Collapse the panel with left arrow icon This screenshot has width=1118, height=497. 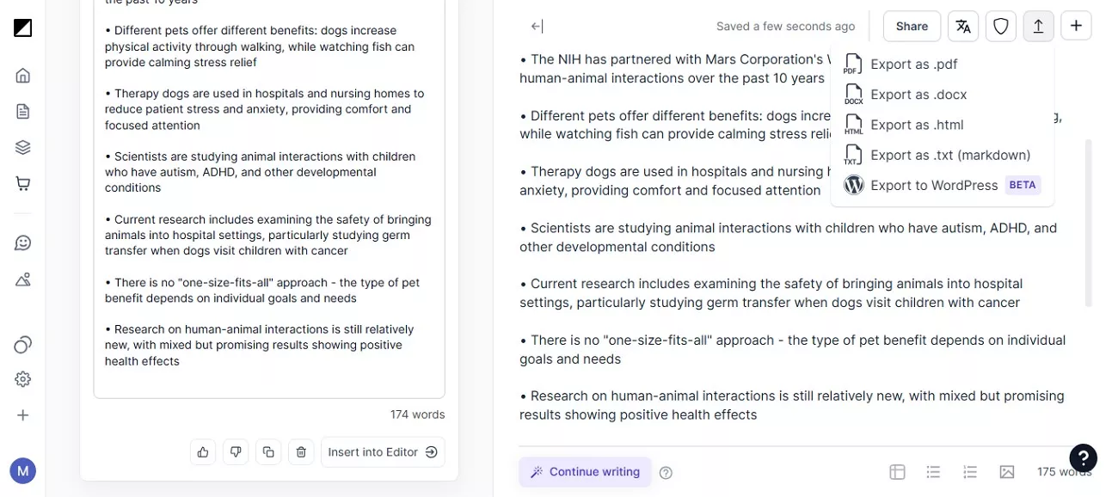tap(537, 27)
